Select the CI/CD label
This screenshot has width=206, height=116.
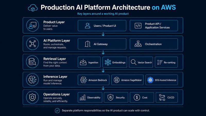point(171,98)
